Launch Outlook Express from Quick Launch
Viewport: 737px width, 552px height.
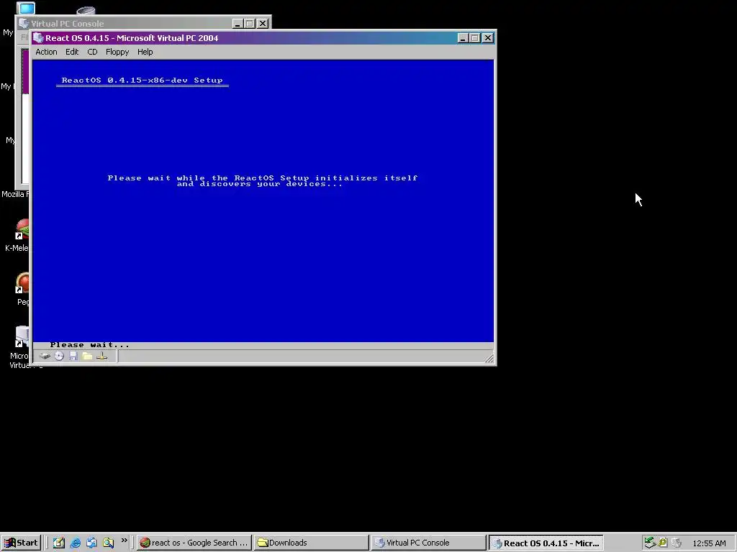(91, 543)
